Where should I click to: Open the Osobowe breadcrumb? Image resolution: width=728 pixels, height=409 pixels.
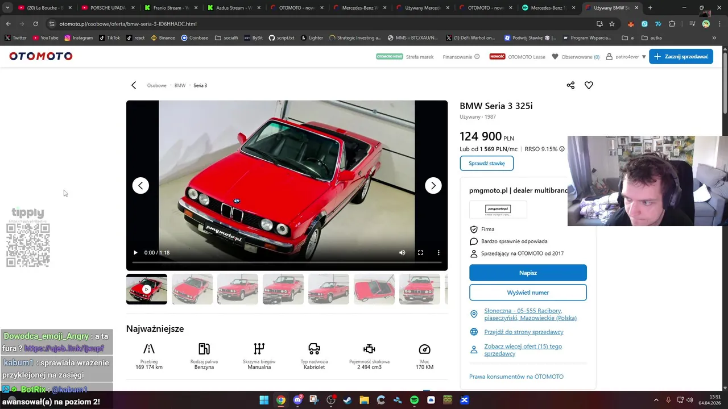click(157, 85)
